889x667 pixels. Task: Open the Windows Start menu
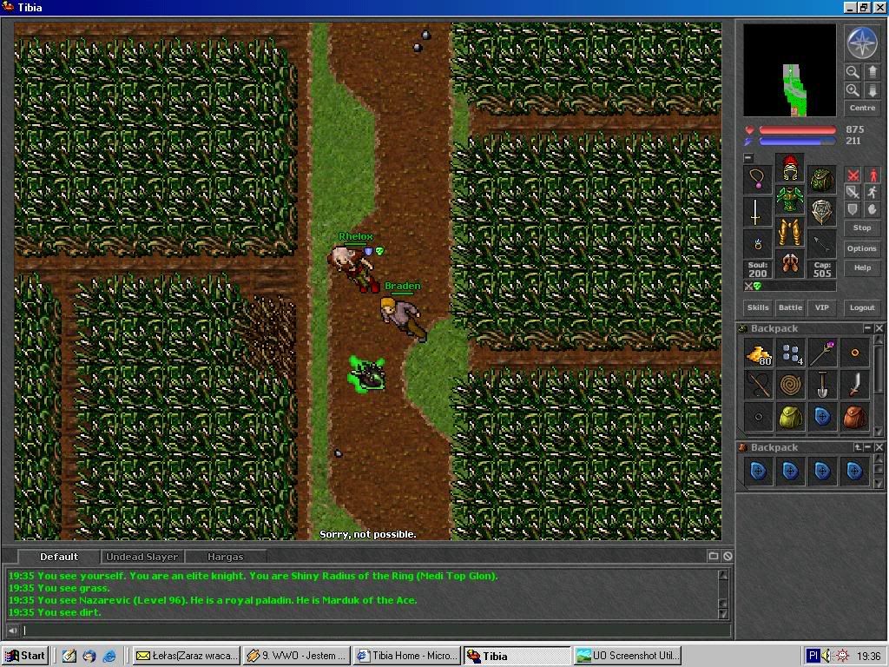tap(24, 656)
